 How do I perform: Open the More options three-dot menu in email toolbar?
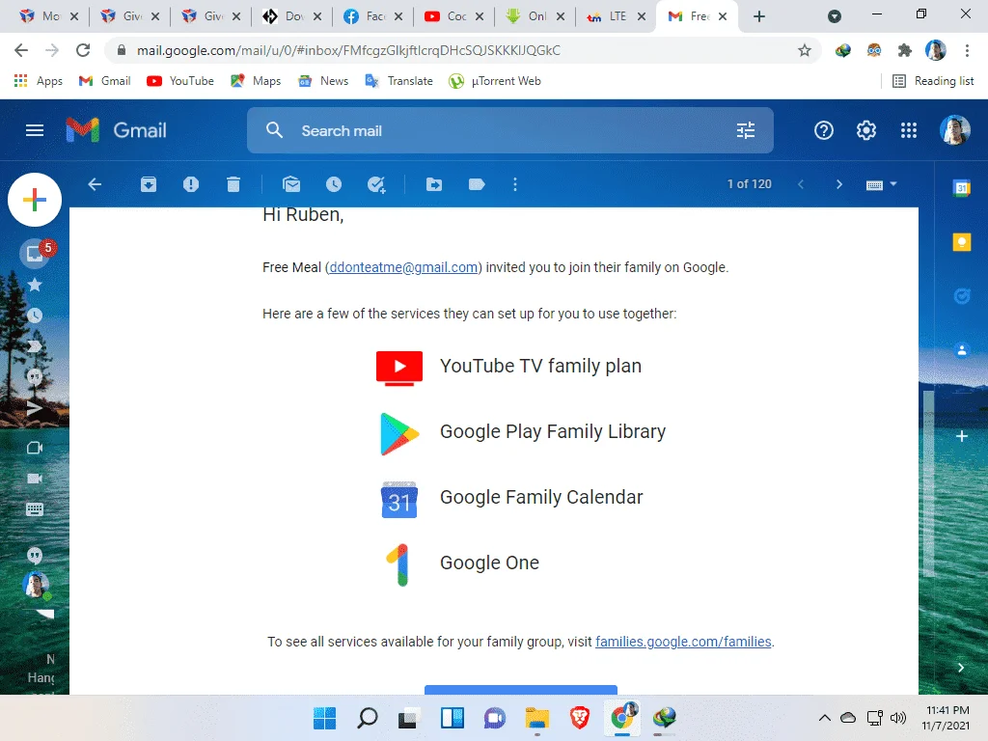(515, 184)
